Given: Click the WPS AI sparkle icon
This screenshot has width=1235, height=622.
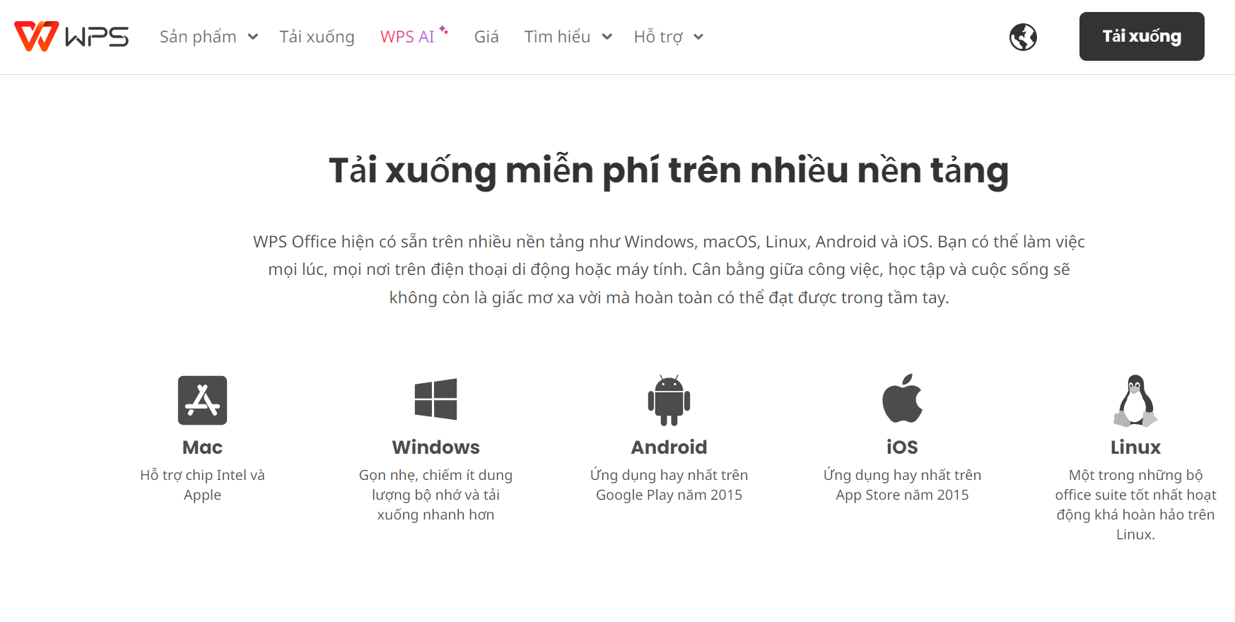Looking at the screenshot, I should pyautogui.click(x=444, y=30).
